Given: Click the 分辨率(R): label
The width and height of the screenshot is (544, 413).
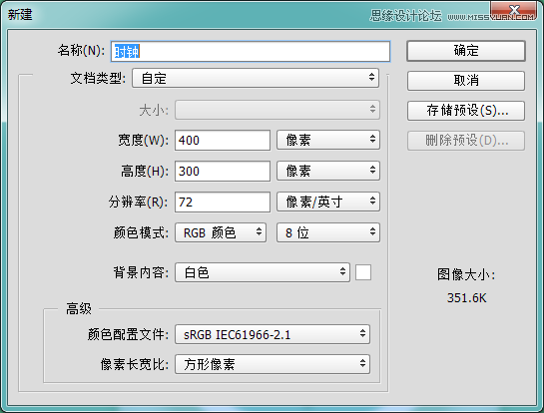Looking at the screenshot, I should pos(138,202).
